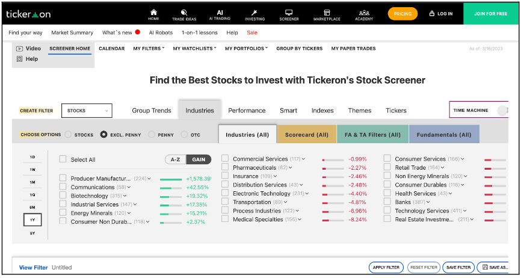The width and height of the screenshot is (521, 278).
Task: Click the Help book icon
Action: pos(19,59)
